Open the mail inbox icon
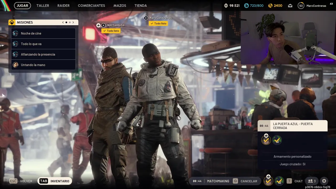Screen dimensions: 336x189 290,6
